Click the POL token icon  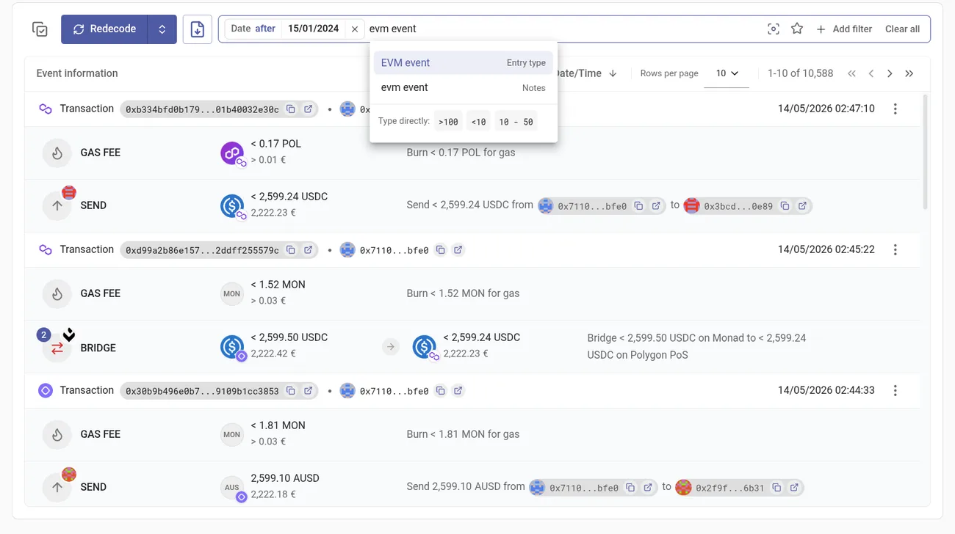tap(232, 153)
